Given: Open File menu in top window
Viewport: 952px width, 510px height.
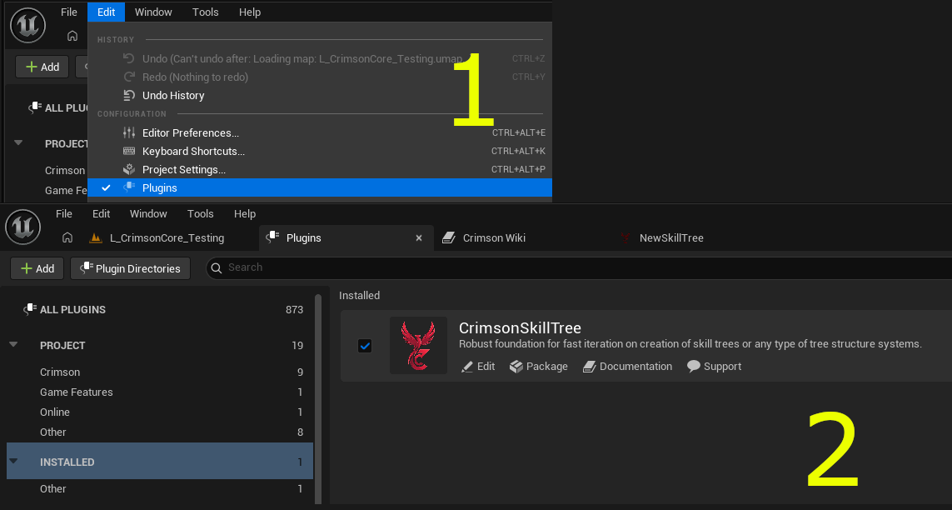Looking at the screenshot, I should tap(69, 12).
